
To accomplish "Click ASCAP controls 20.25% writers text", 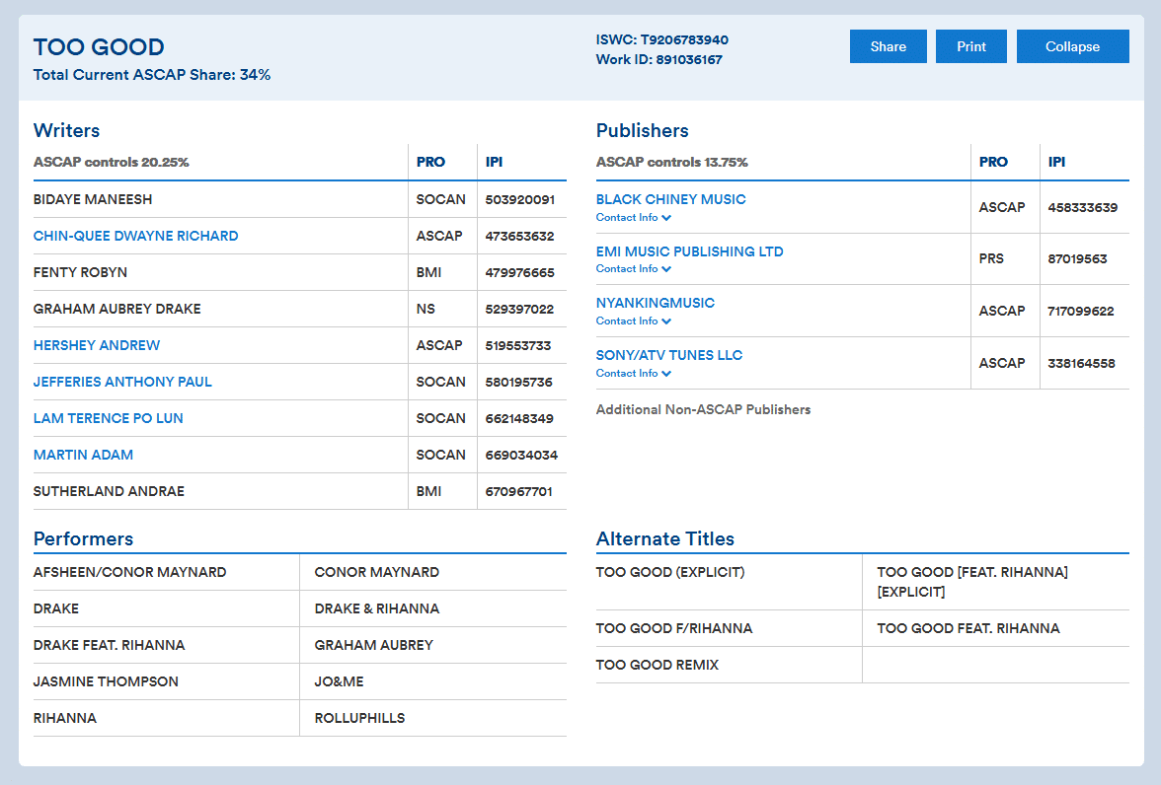I will coord(111,162).
